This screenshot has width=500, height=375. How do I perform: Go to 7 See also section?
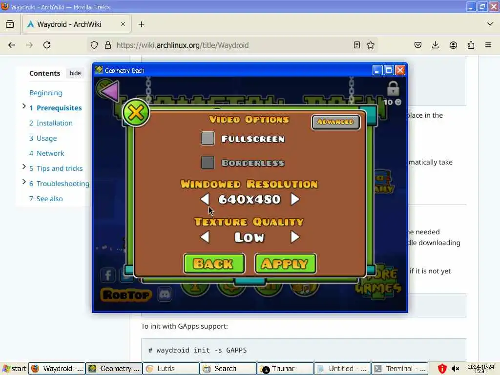pyautogui.click(x=46, y=199)
